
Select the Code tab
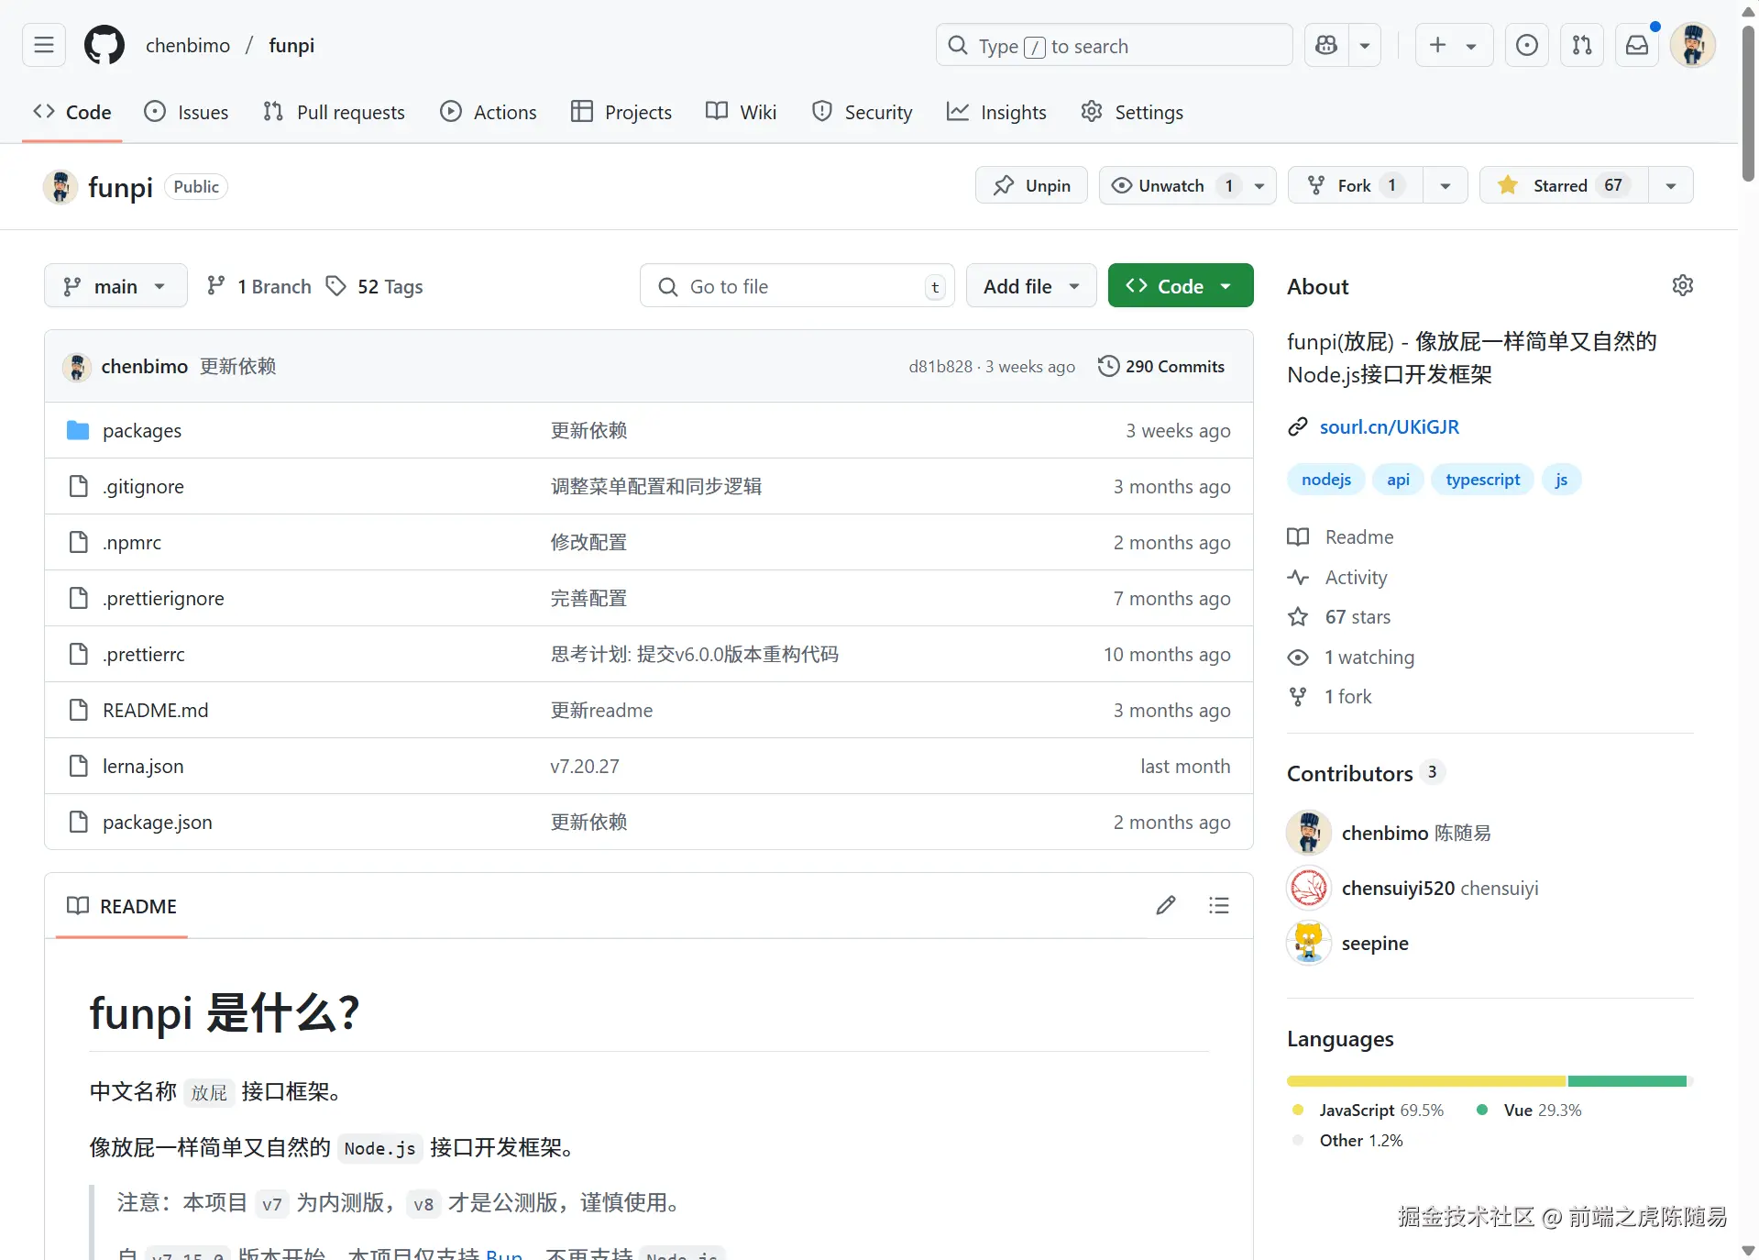click(72, 112)
